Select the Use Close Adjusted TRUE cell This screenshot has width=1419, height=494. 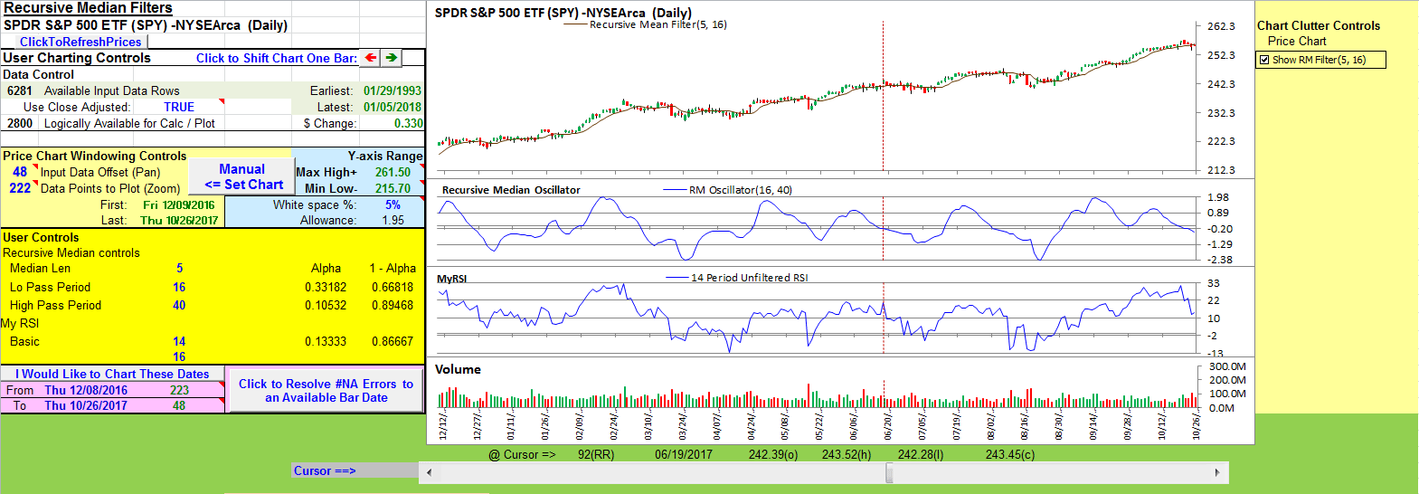179,107
